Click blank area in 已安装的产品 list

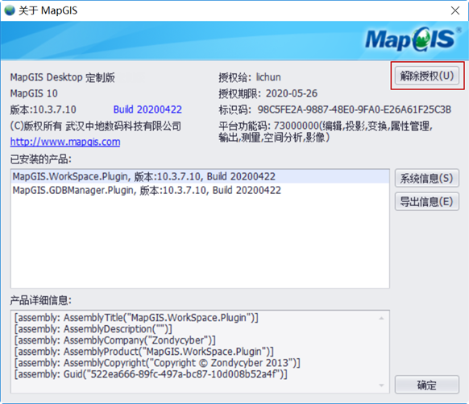coord(200,242)
